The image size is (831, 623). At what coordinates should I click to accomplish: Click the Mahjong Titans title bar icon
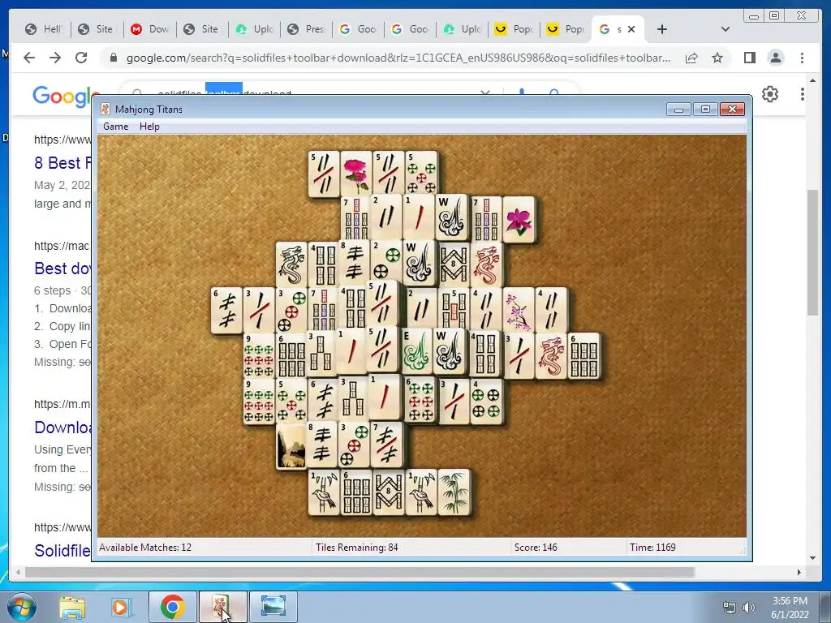pos(105,110)
